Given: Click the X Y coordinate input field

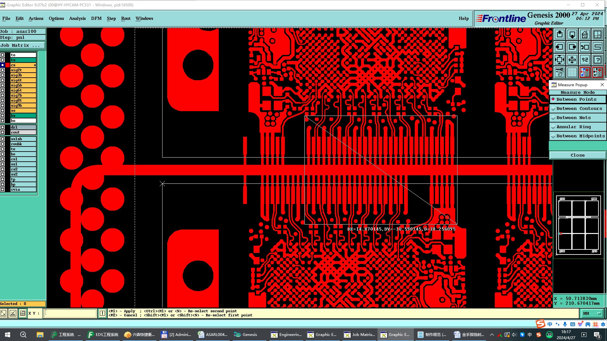Looking at the screenshot, I should tap(70, 313).
